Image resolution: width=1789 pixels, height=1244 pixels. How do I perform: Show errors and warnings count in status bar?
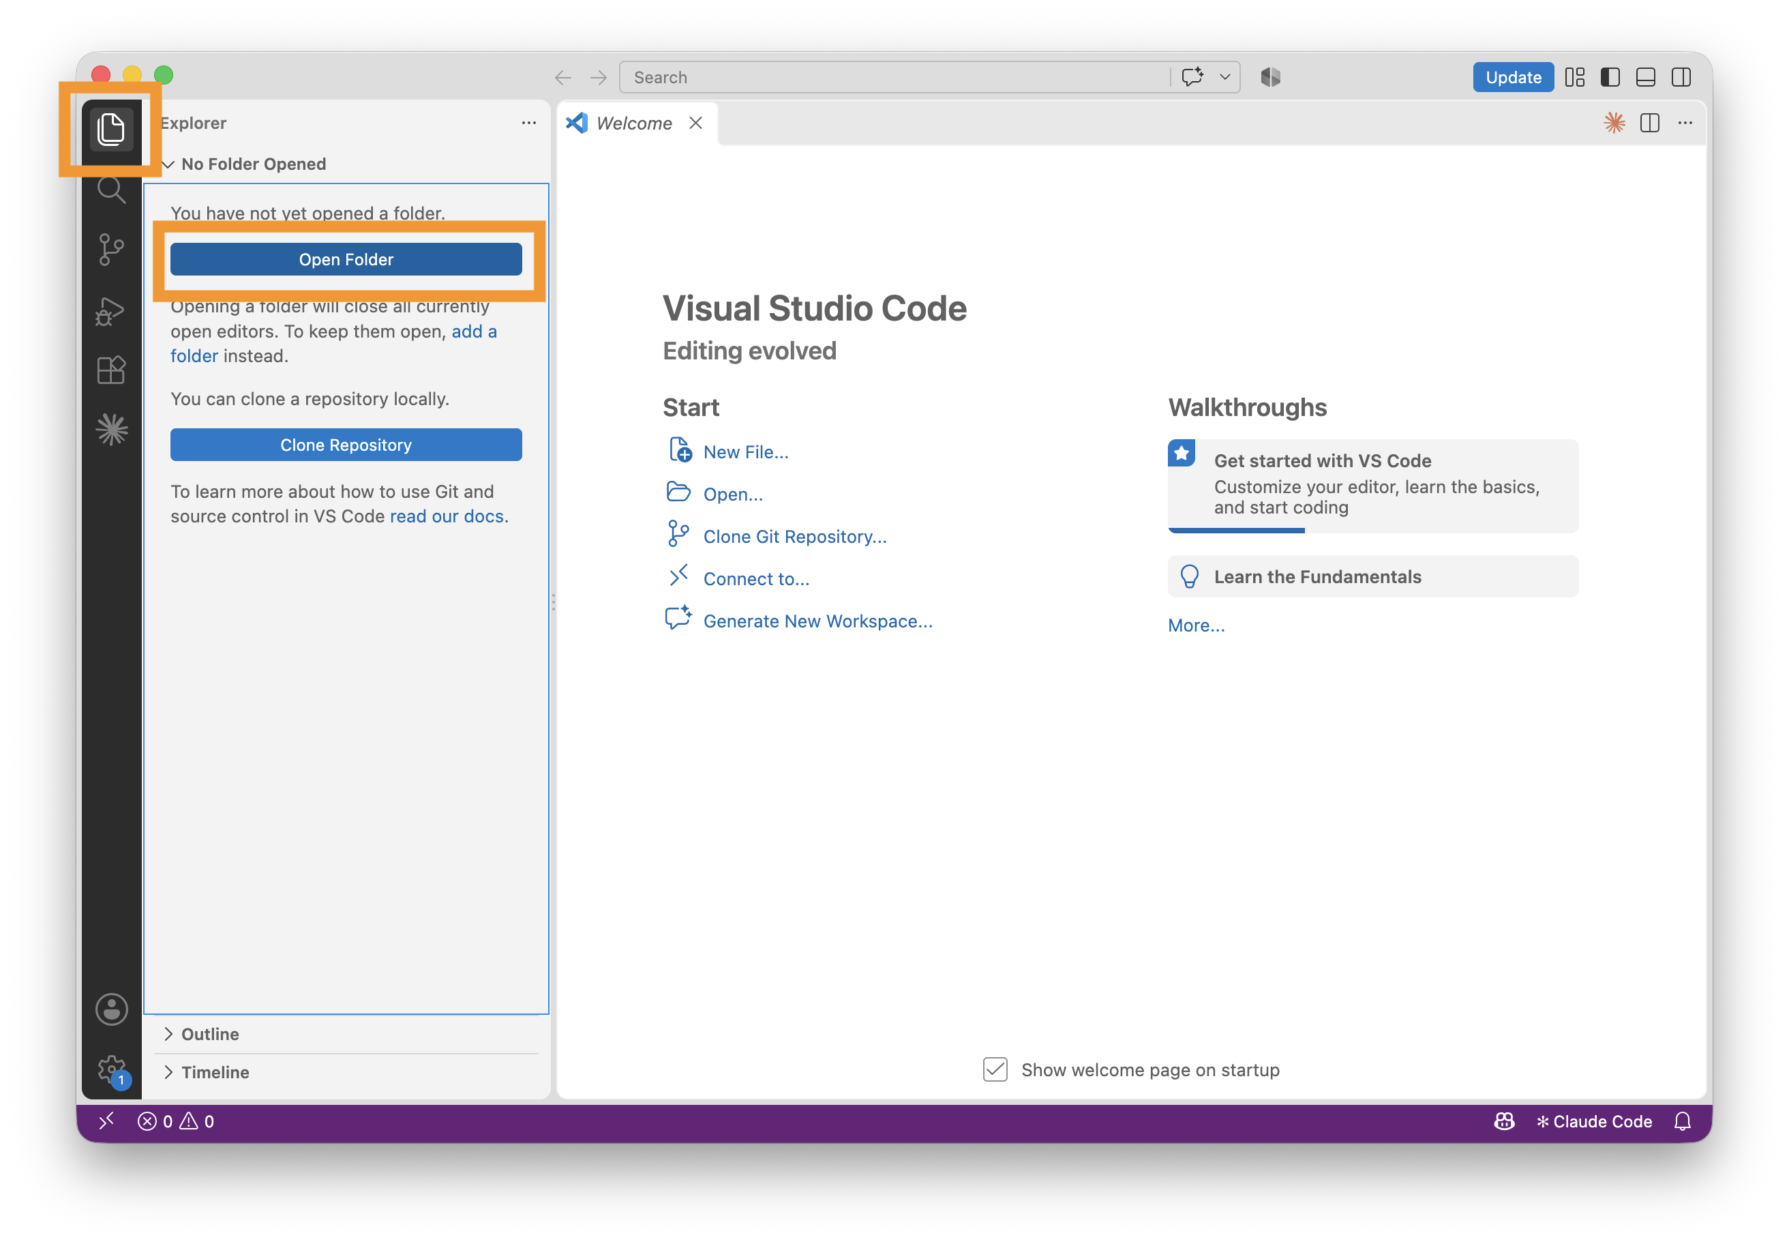coord(176,1121)
